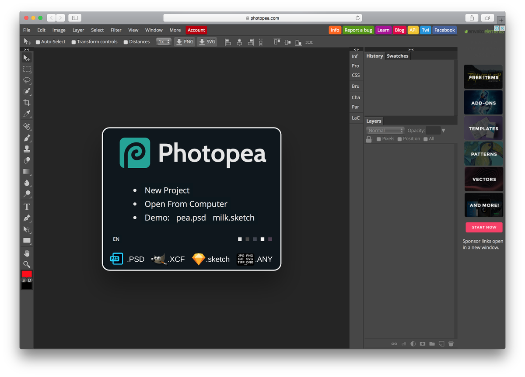525x377 pixels.
Task: Open the Opacity arrow dropdown
Action: point(443,131)
